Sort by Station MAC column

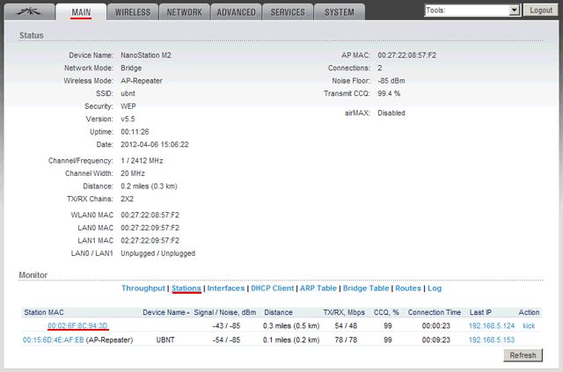(44, 312)
